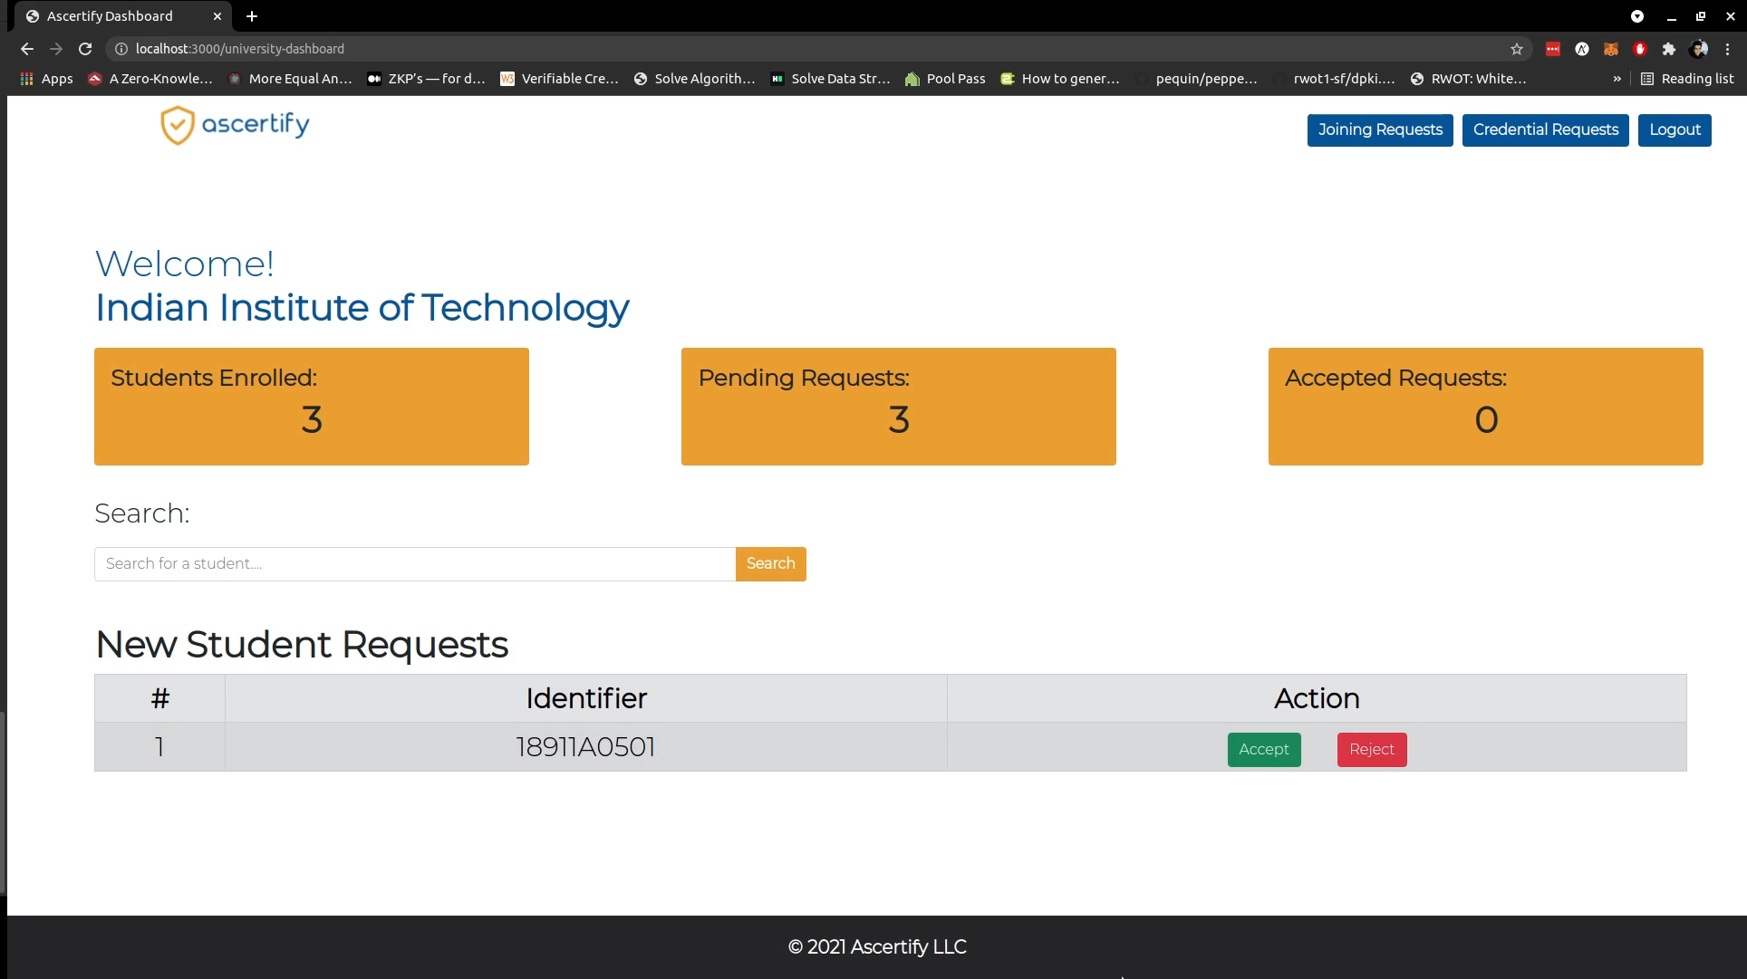
Task: Open the Chrome three-dot menu
Action: 1728,49
